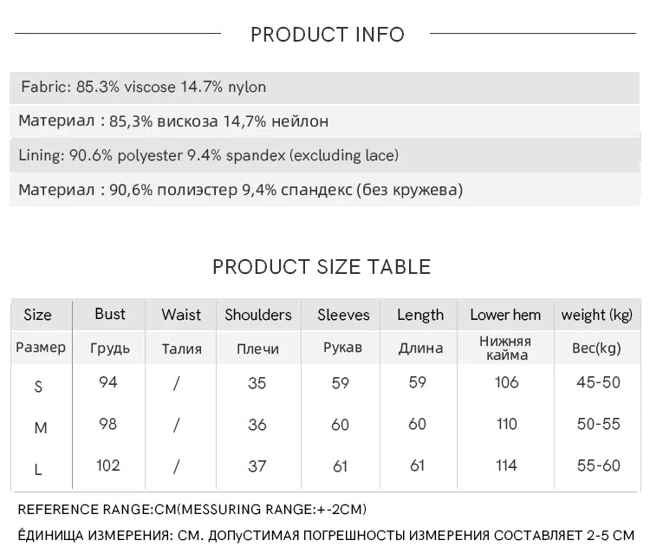Select the size L row label
The image size is (650, 560).
pos(38,470)
